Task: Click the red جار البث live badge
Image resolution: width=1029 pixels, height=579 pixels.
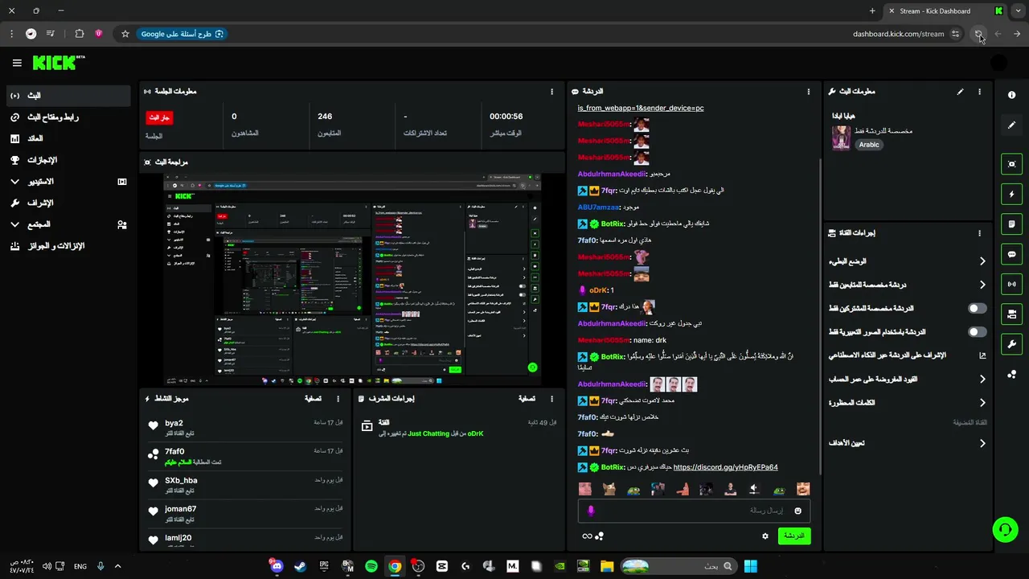Action: point(159,117)
